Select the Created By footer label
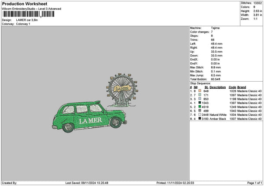This screenshot has height=186, width=264. pyautogui.click(x=9, y=183)
